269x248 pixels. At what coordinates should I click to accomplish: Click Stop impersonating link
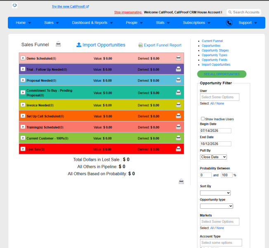click(x=128, y=12)
